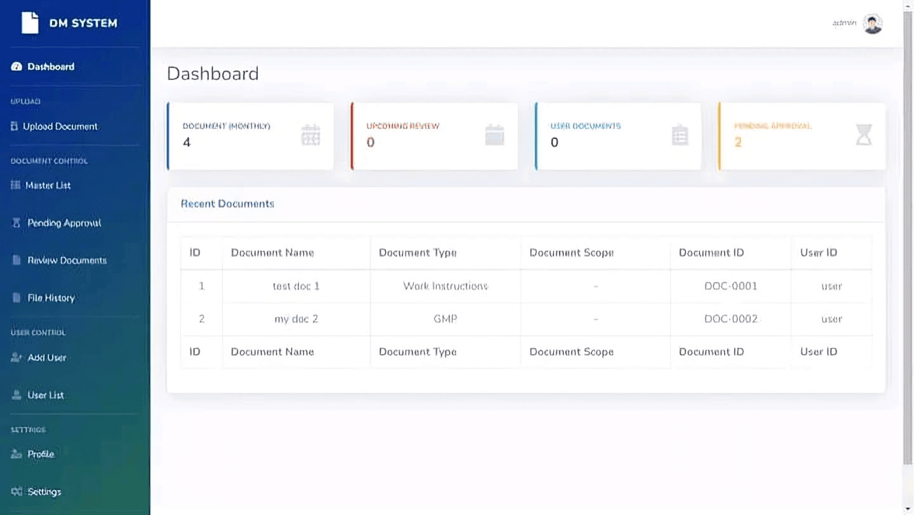Image resolution: width=914 pixels, height=515 pixels.
Task: Click the 'GMP' document type cell
Action: point(445,319)
